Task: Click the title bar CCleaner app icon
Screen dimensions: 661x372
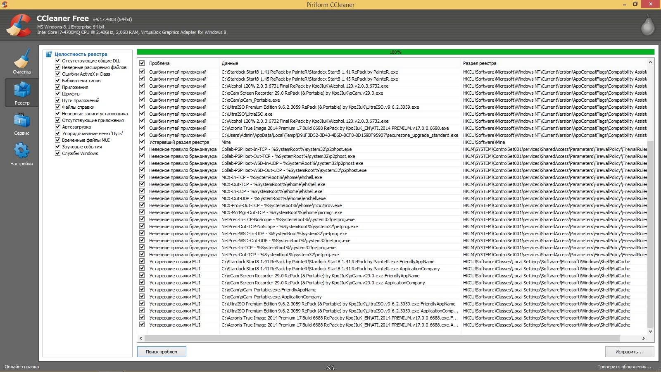Action: [x=4, y=5]
